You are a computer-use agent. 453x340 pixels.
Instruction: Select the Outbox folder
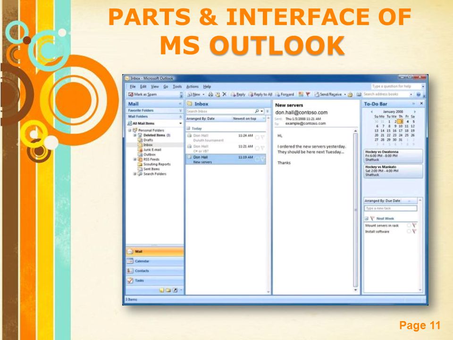pyautogui.click(x=147, y=155)
